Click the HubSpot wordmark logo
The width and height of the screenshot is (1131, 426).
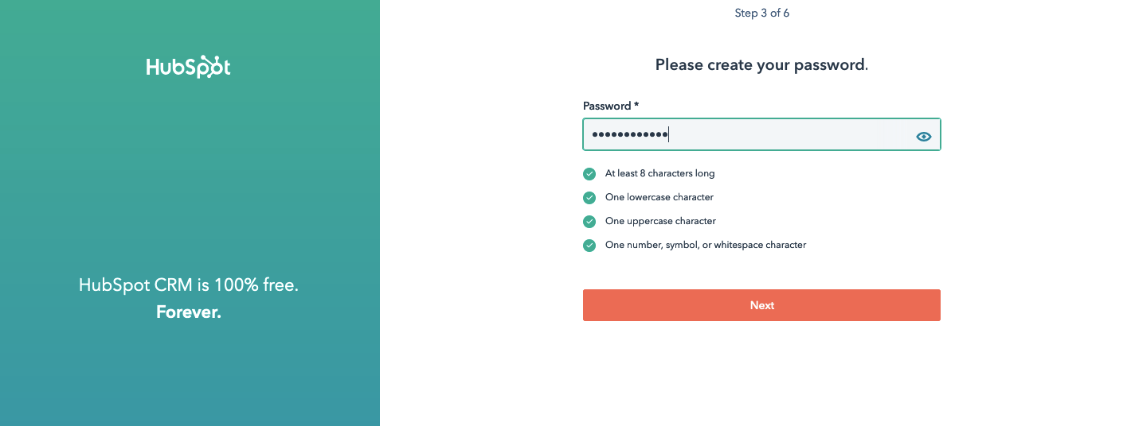tap(188, 68)
